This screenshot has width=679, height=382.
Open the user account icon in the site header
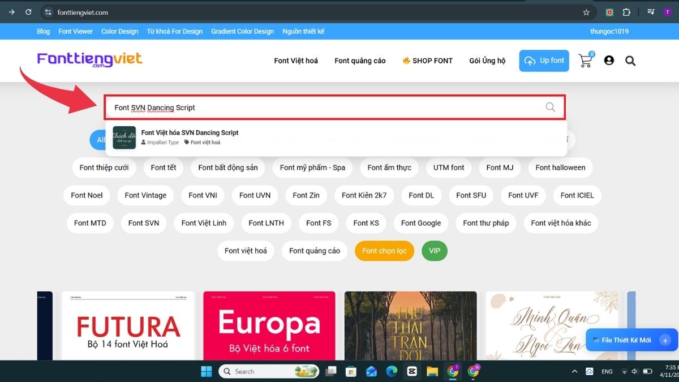pyautogui.click(x=609, y=61)
